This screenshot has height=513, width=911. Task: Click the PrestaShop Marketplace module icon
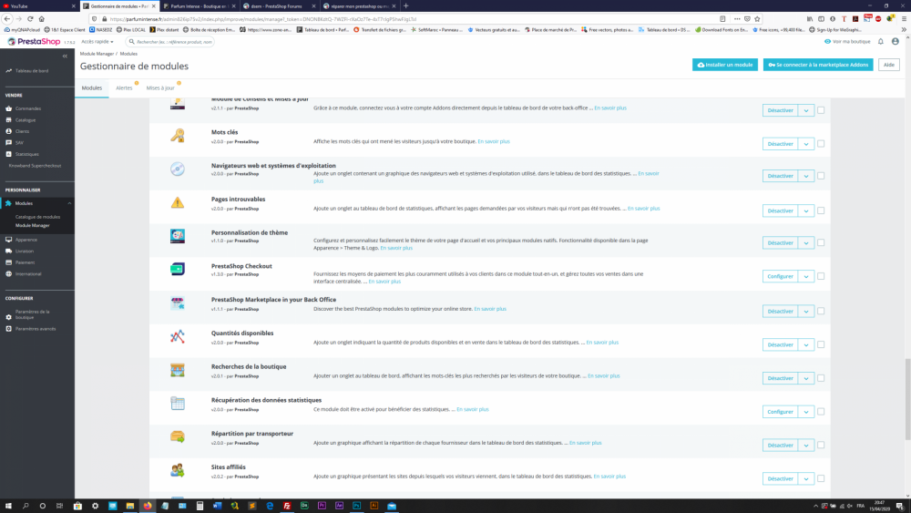178,303
